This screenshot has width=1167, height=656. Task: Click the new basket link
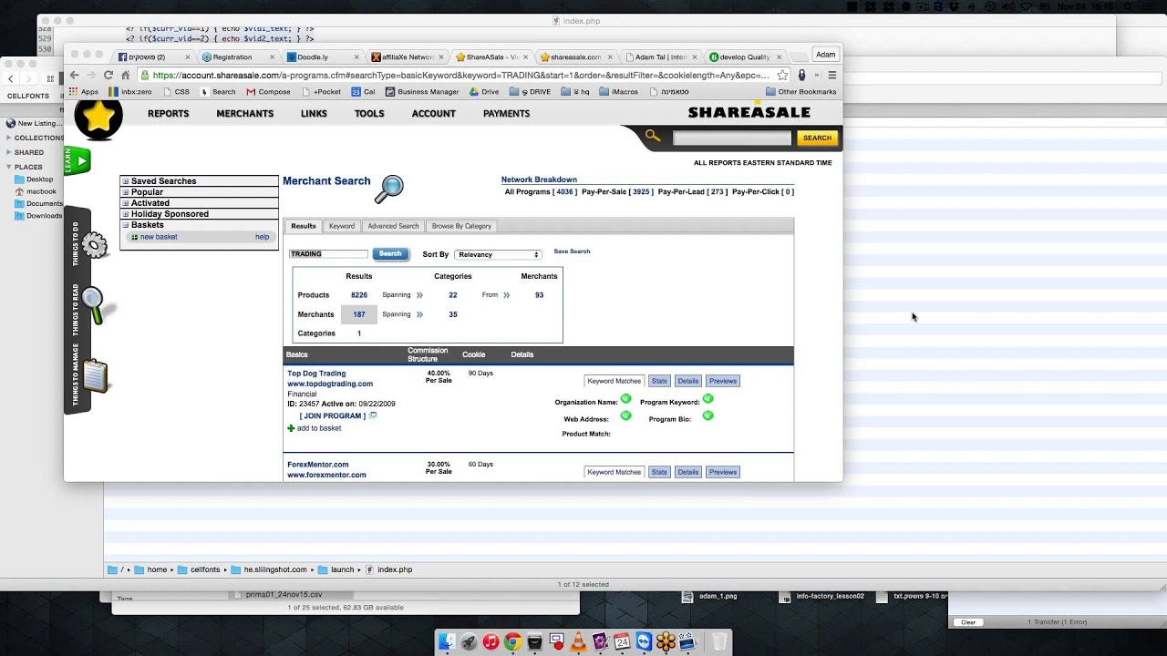coord(159,237)
